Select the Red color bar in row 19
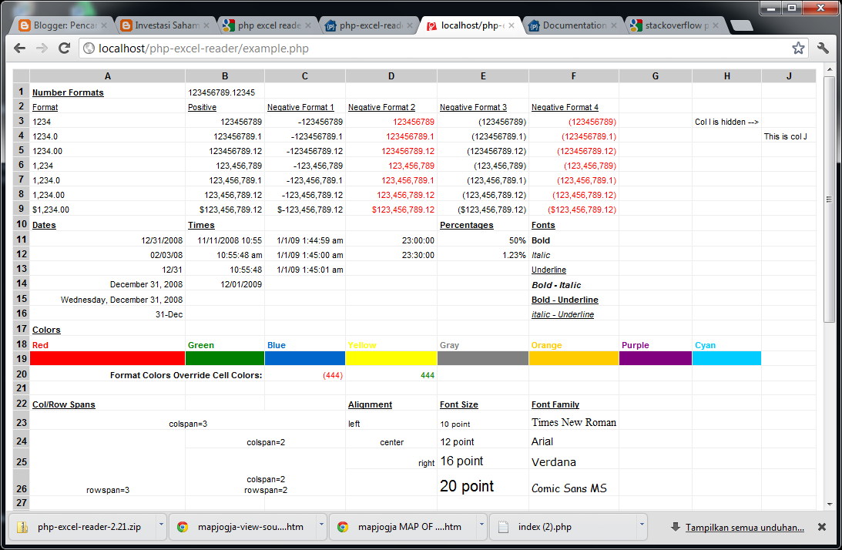The image size is (842, 550). [107, 357]
